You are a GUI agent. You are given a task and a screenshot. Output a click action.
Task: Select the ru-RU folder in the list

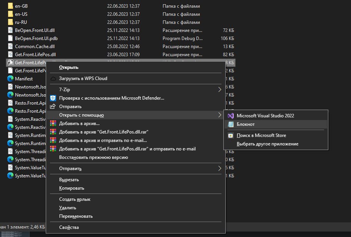[x=121, y=22]
